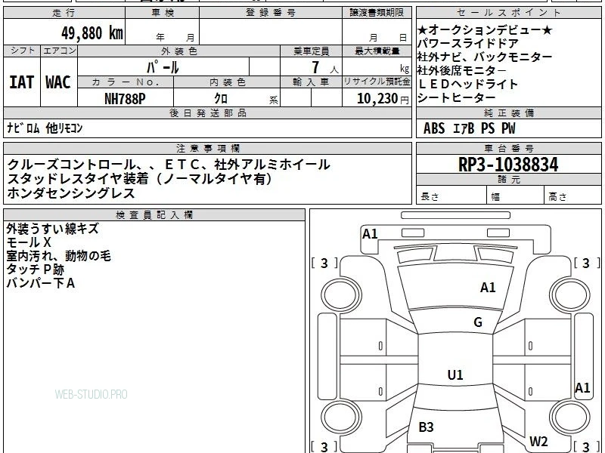This screenshot has height=453, width=605.
Task: Click the W2 mark on the diagram
Action: tap(538, 441)
